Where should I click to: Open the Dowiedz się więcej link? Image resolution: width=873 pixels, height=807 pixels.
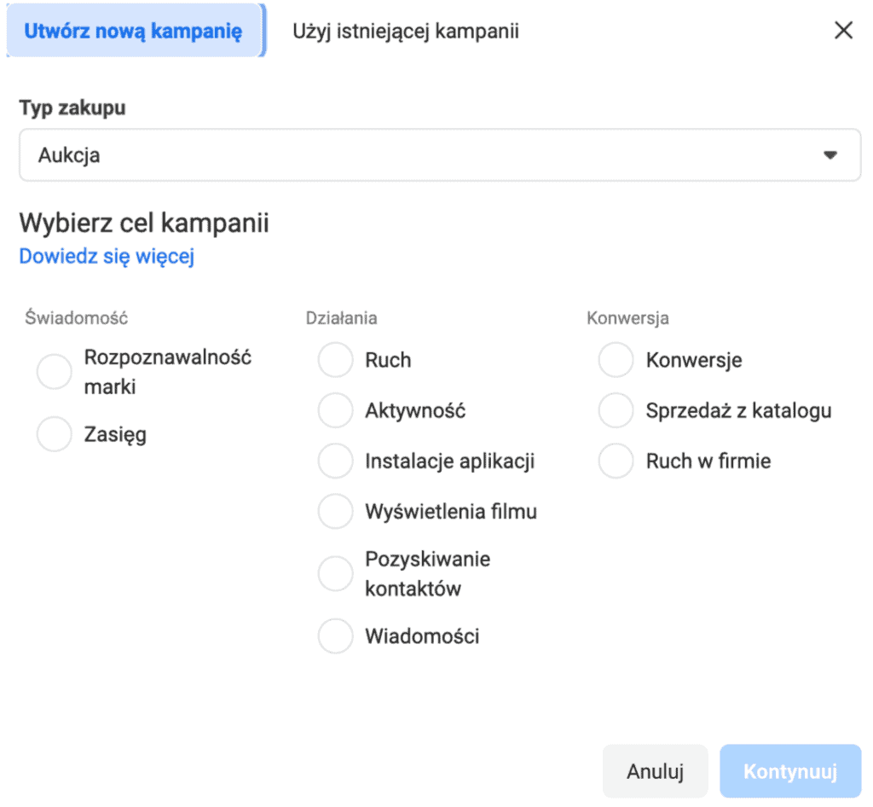[x=107, y=257]
